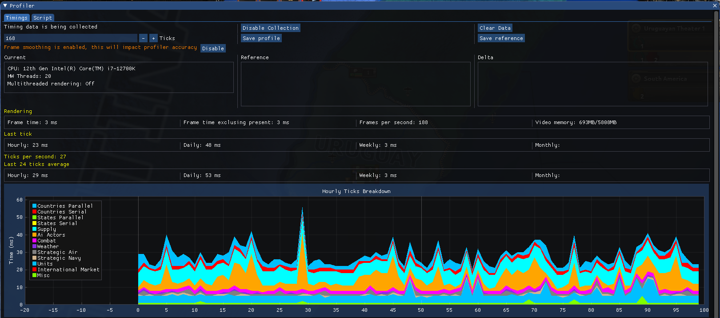Click the Ai Actors orange swatch
The width and height of the screenshot is (720, 318).
click(x=34, y=235)
